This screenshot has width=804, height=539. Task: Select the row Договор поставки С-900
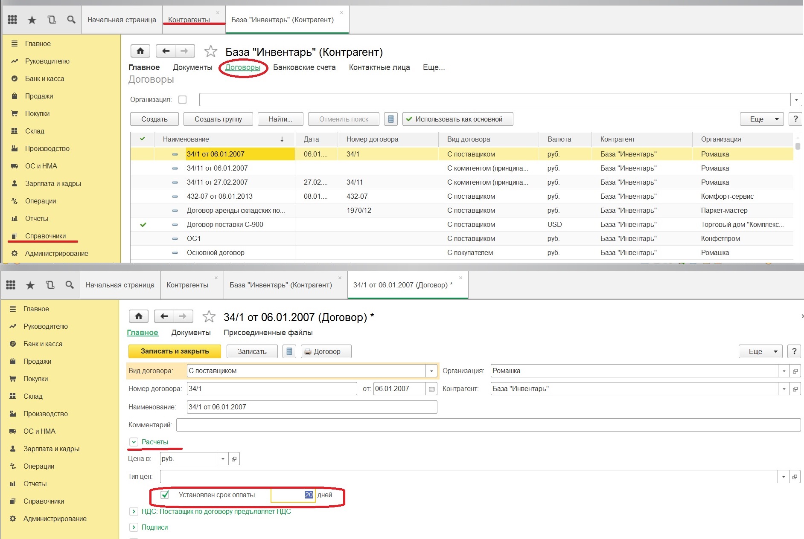[x=462, y=224]
